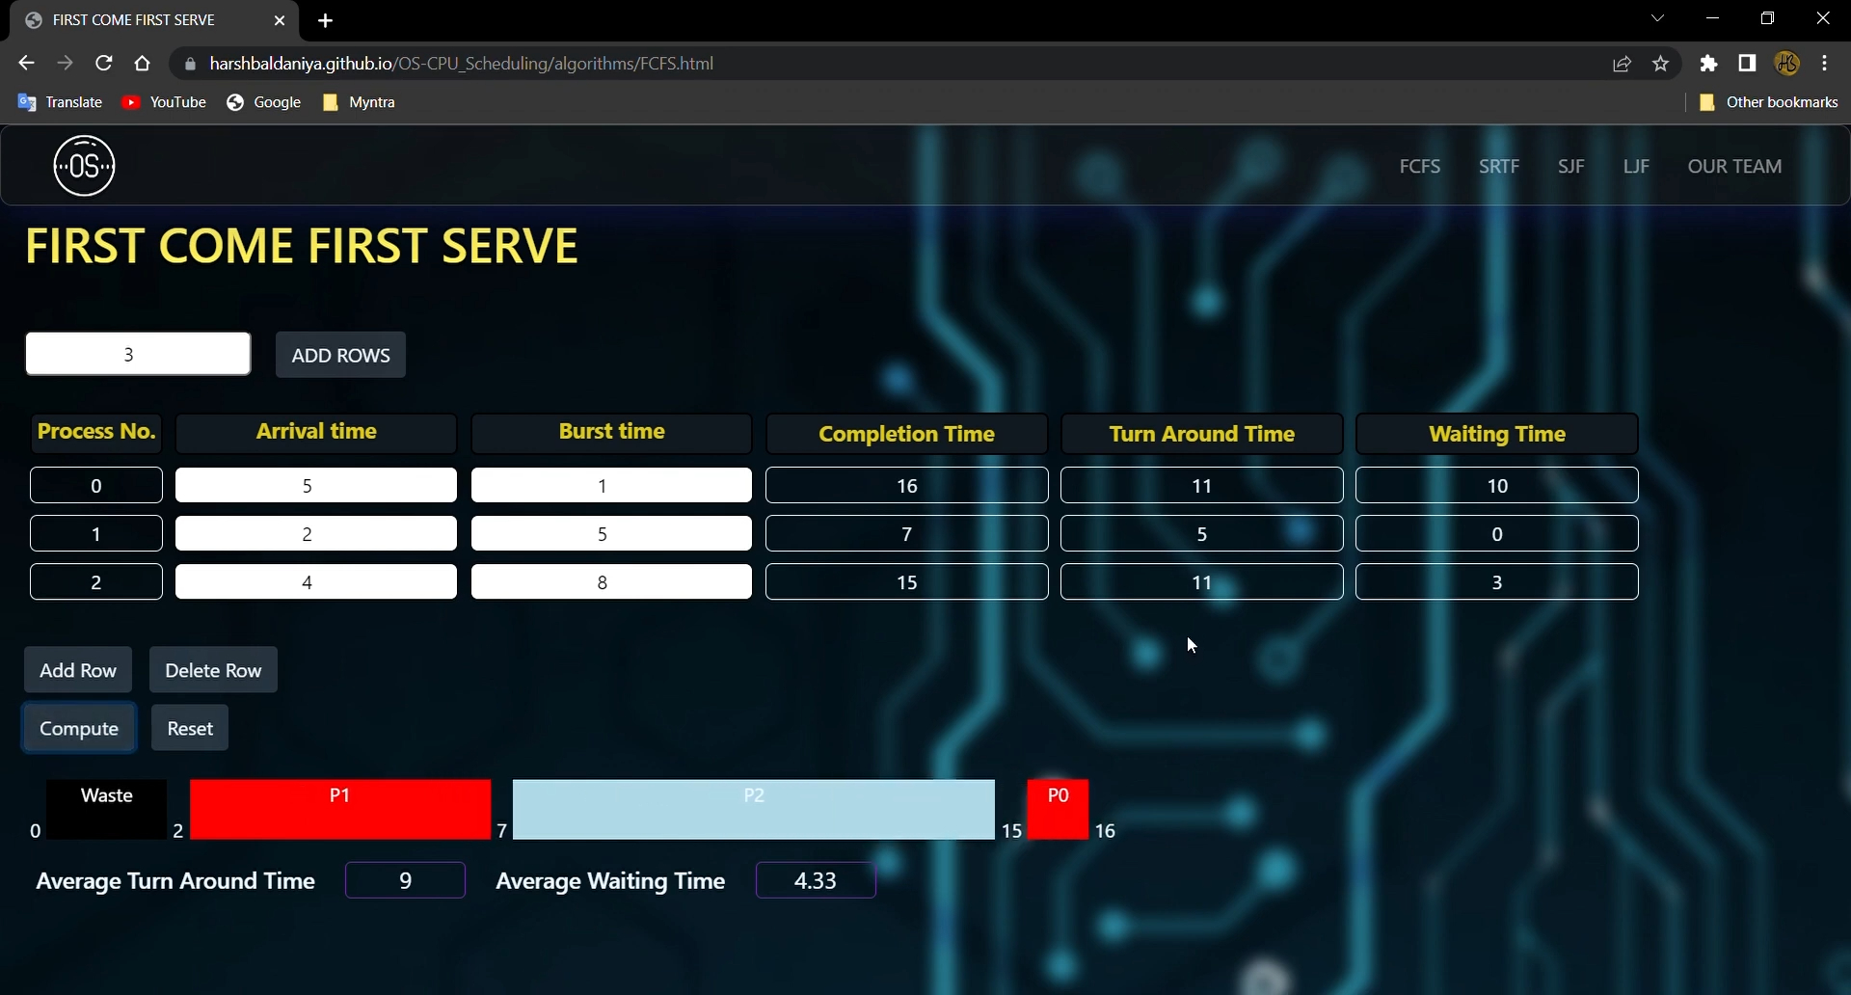Open the share dialog from the address bar
1851x995 pixels.
[1622, 63]
